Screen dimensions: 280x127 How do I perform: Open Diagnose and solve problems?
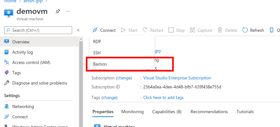(x=39, y=83)
